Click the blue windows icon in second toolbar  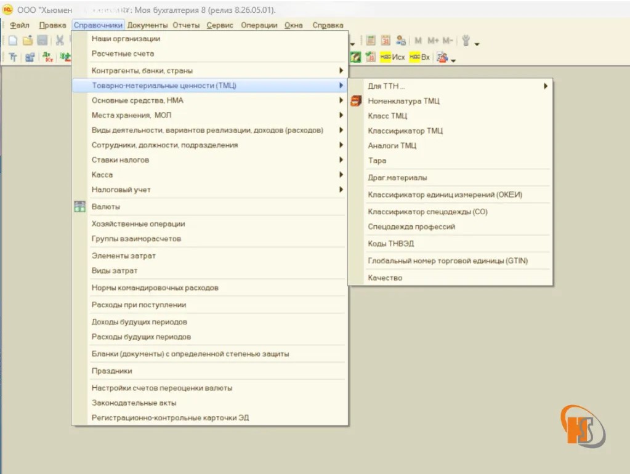(30, 57)
